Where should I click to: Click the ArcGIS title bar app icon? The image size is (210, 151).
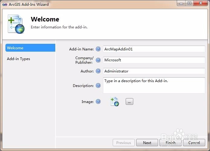[5, 5]
